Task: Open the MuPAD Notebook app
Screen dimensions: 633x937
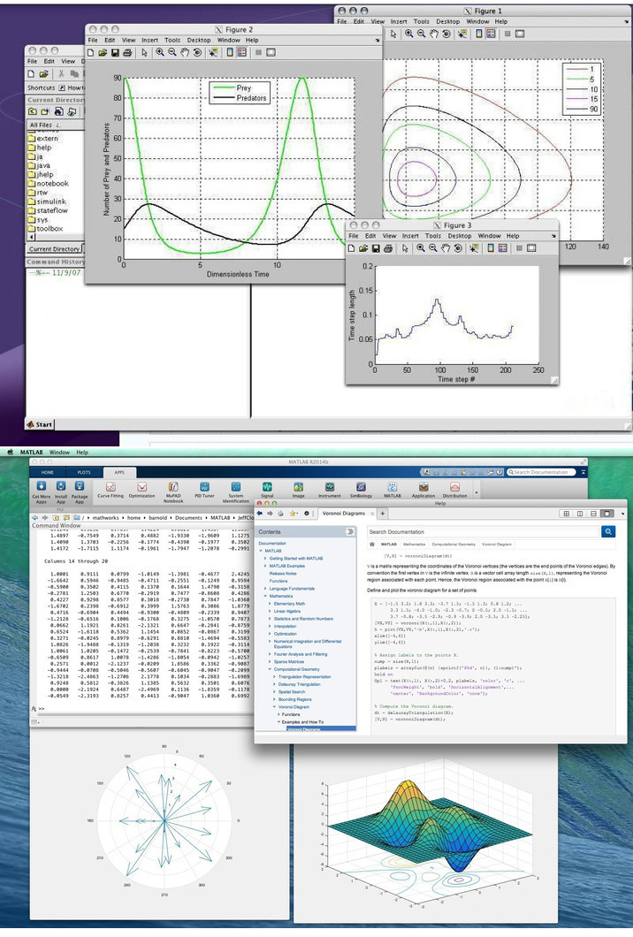Action: pyautogui.click(x=172, y=487)
